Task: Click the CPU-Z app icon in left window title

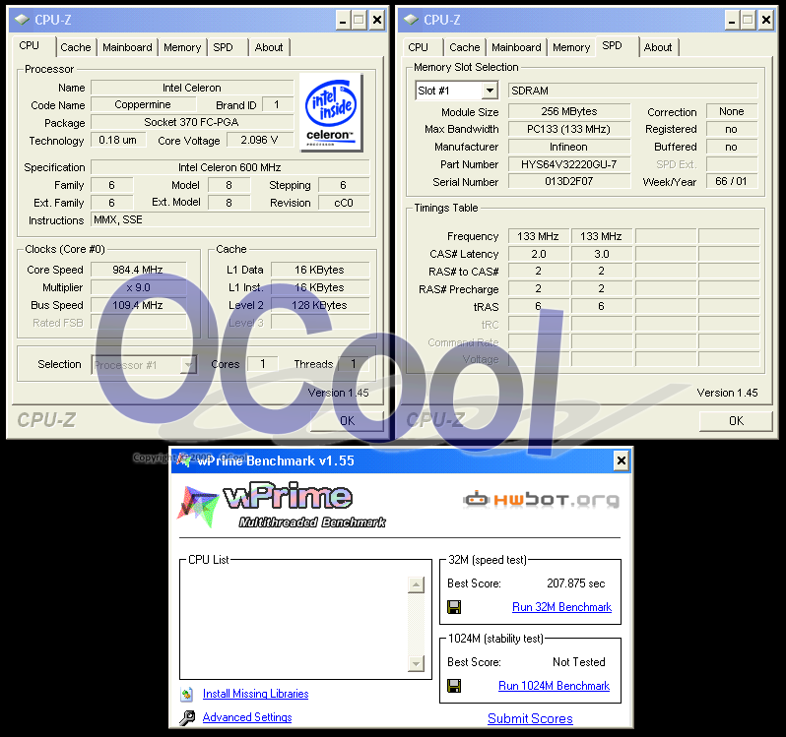Action: [22, 20]
